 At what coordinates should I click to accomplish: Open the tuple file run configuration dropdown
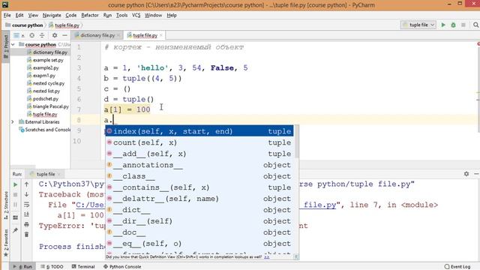coord(418,25)
